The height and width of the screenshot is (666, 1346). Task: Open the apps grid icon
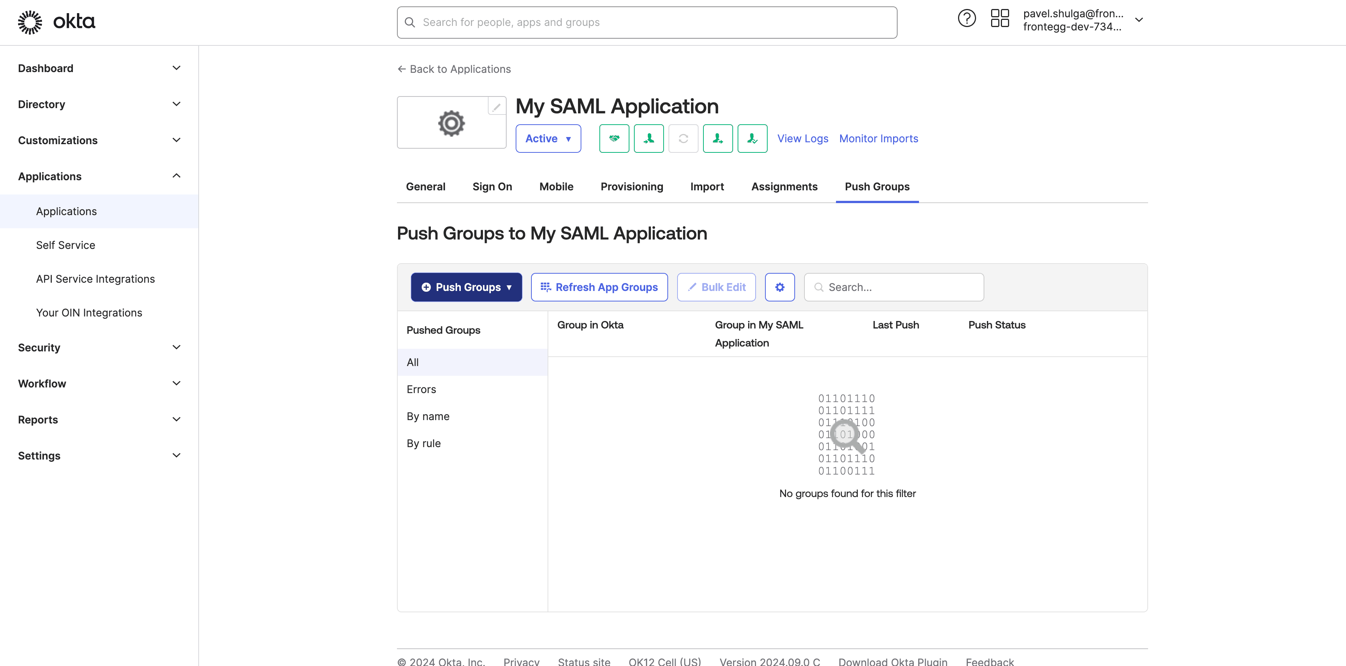click(x=1000, y=19)
